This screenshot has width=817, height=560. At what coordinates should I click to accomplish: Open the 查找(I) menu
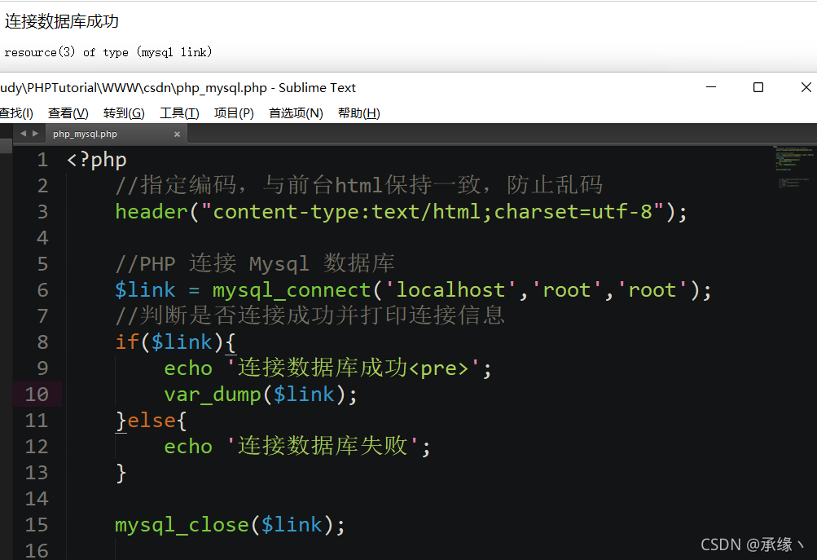coord(16,113)
